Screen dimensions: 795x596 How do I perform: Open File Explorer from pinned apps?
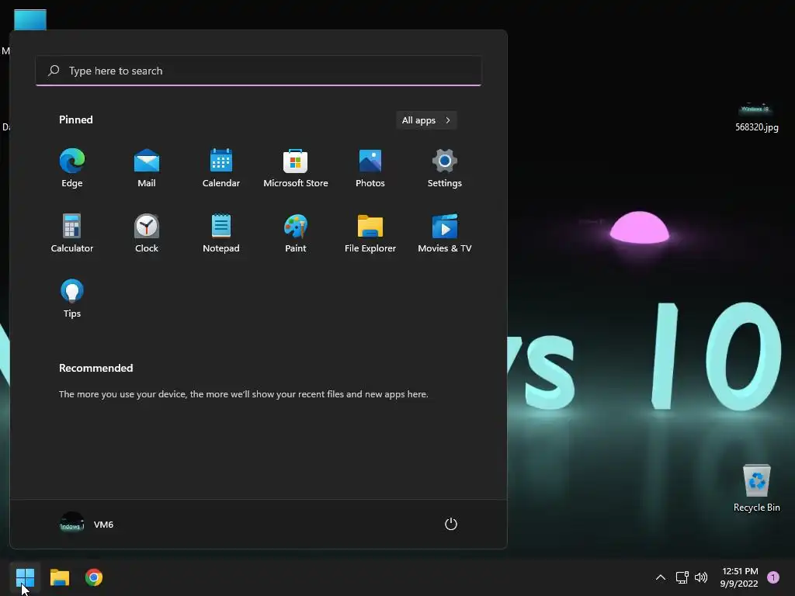(370, 234)
